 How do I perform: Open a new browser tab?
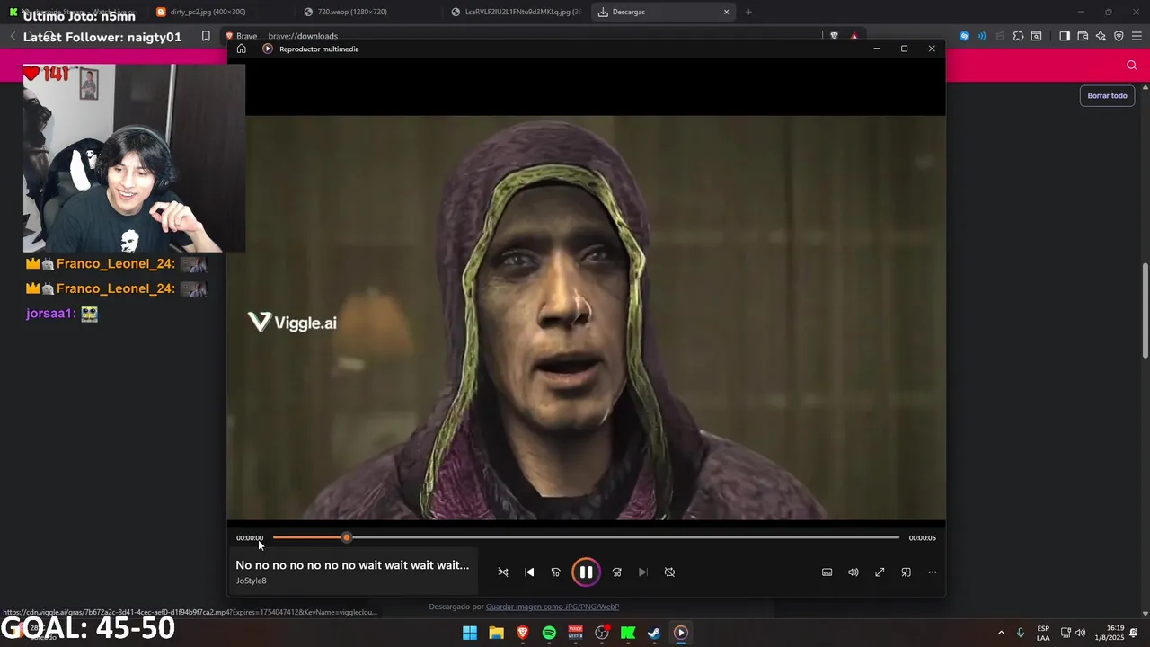pyautogui.click(x=748, y=12)
